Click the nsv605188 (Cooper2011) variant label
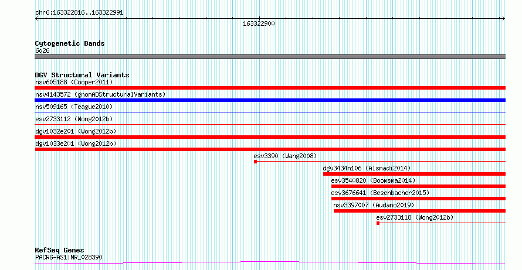The width and height of the screenshot is (522, 270). 74,82
